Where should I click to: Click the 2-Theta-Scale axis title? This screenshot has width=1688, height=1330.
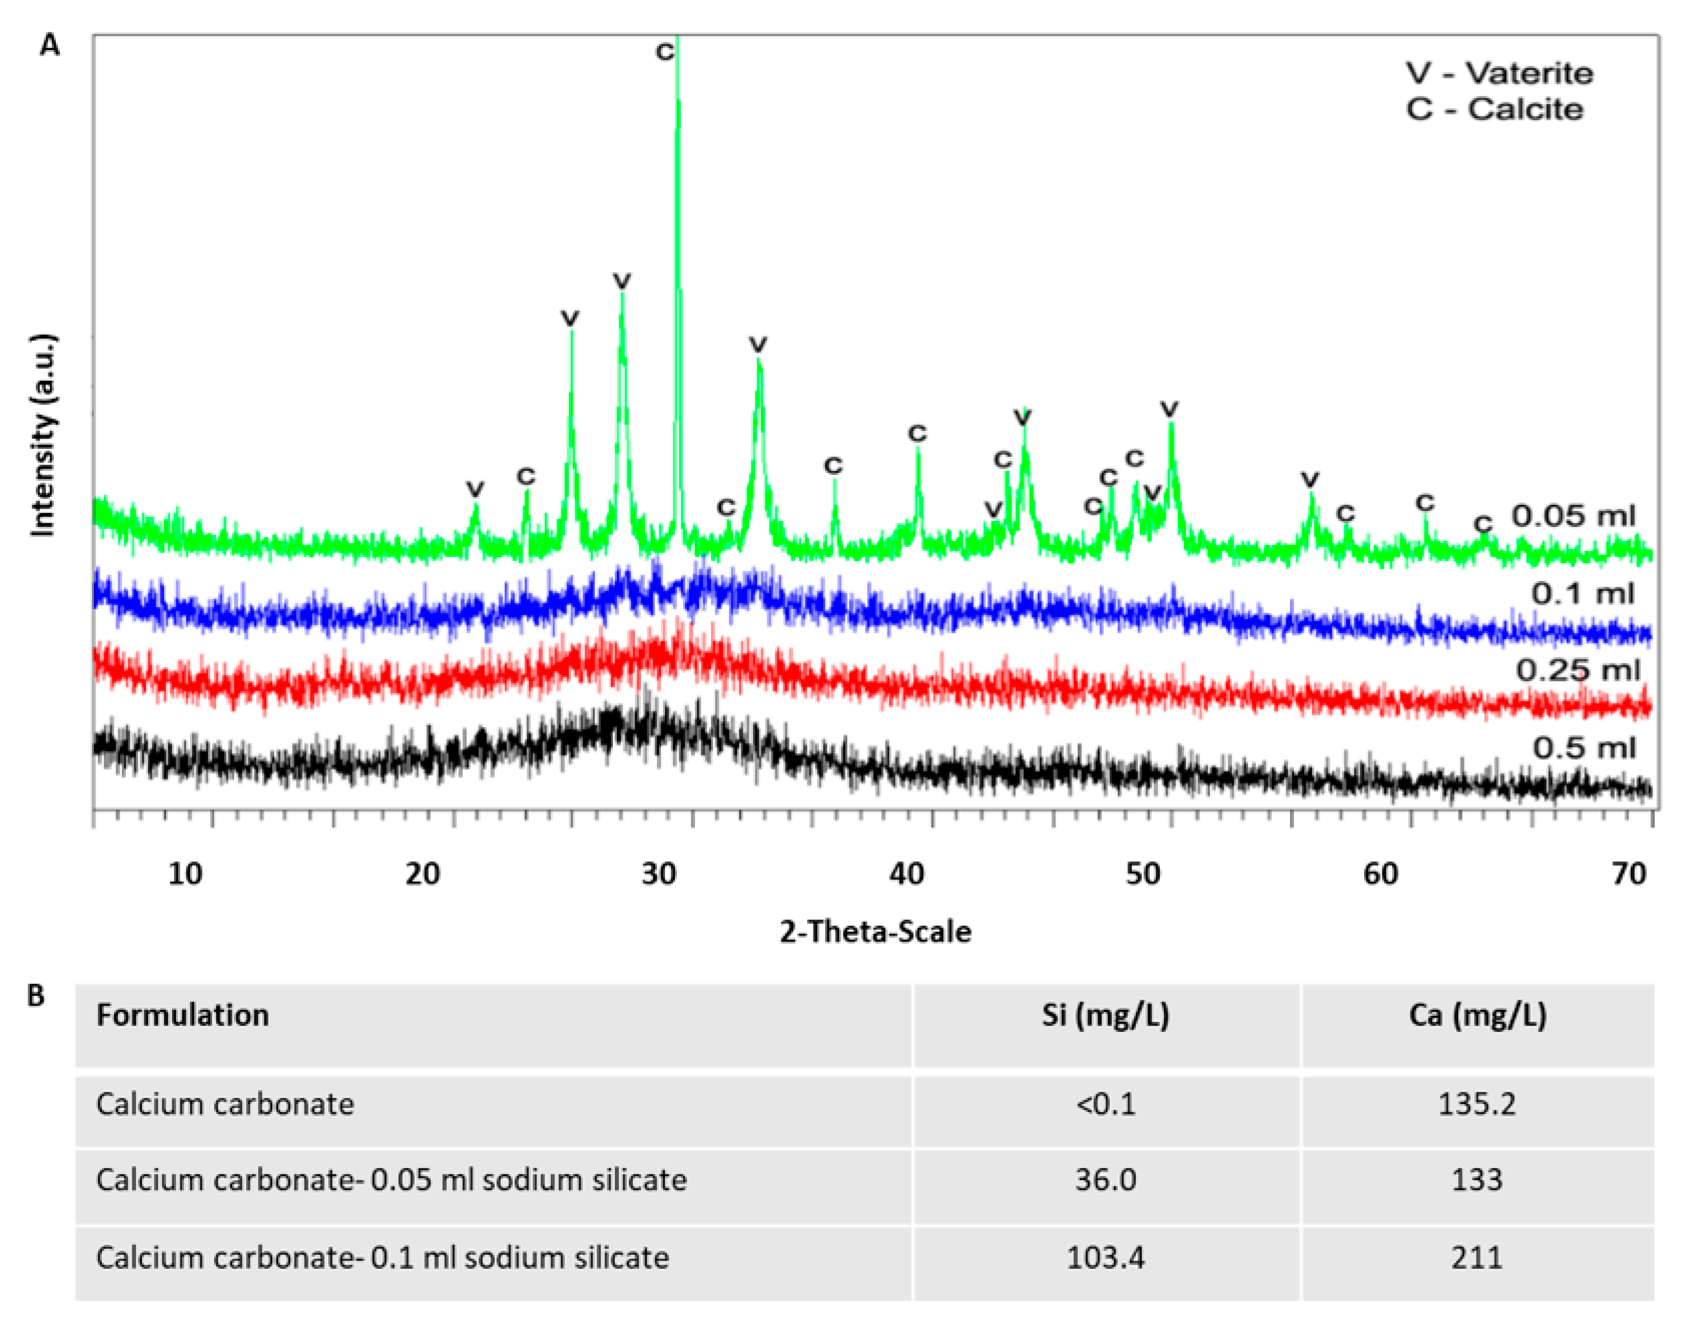875,932
